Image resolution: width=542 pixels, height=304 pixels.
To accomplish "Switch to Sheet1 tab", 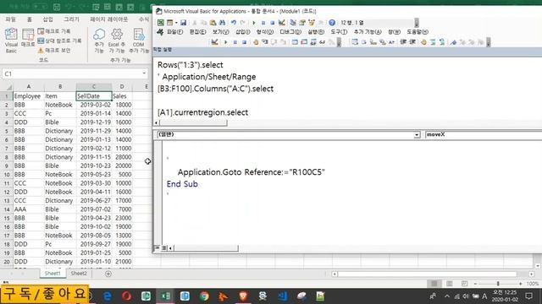I will pos(53,274).
